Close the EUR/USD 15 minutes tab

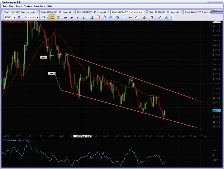click(x=73, y=12)
